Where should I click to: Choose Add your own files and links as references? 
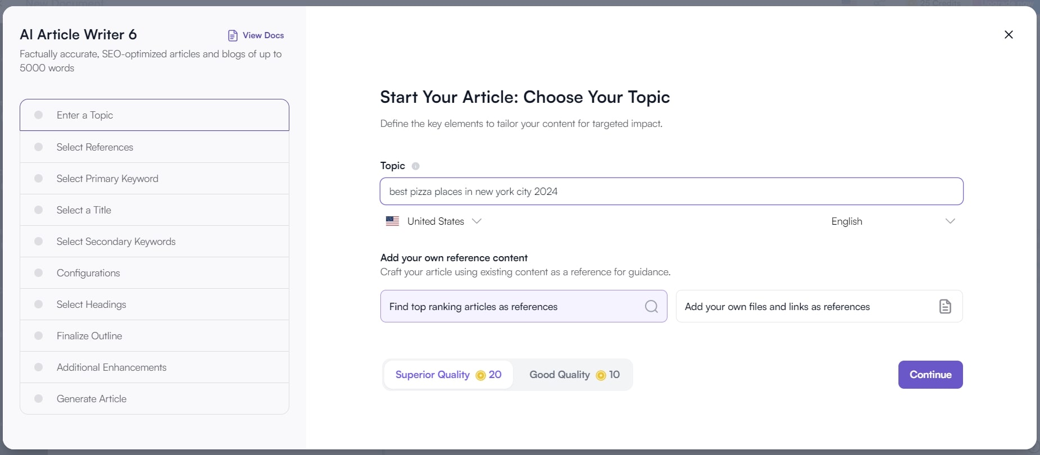point(819,306)
